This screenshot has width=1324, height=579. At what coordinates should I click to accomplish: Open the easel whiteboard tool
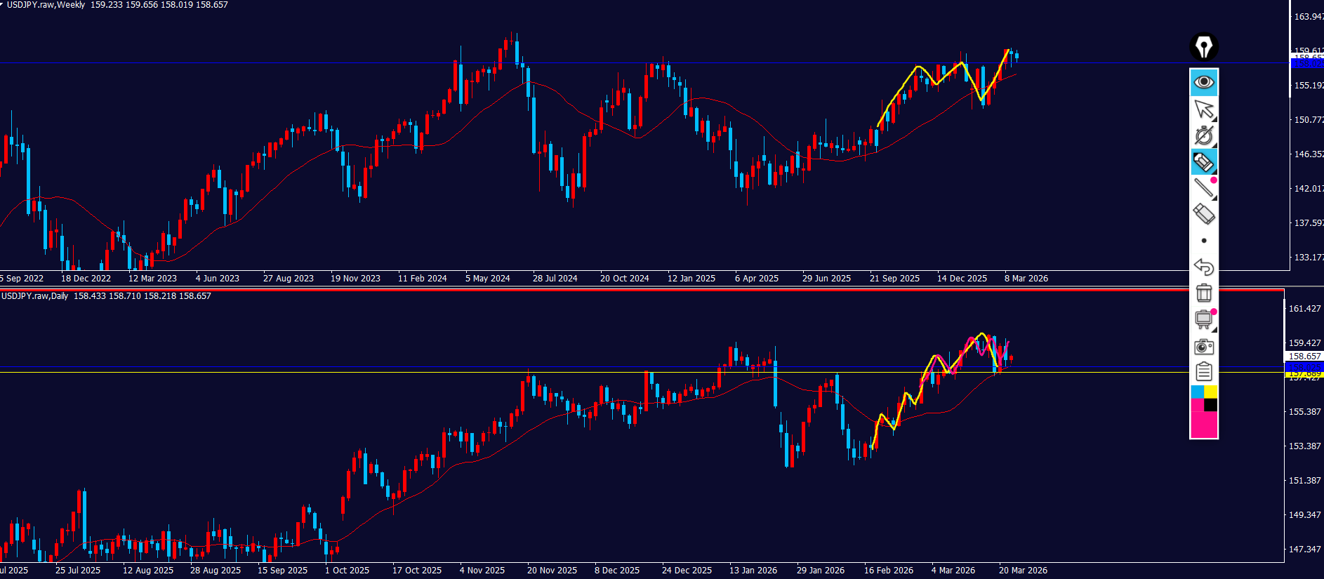click(1203, 319)
